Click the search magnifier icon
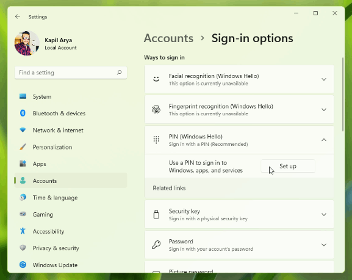Image resolution: width=352 pixels, height=280 pixels. (x=119, y=73)
